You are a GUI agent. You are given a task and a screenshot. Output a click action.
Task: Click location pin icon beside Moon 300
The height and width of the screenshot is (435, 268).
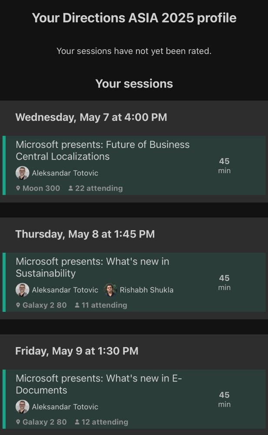point(18,188)
